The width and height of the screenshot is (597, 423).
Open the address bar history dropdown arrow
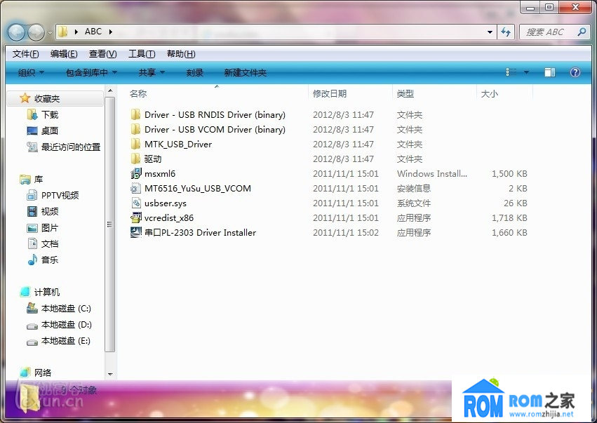pos(490,32)
